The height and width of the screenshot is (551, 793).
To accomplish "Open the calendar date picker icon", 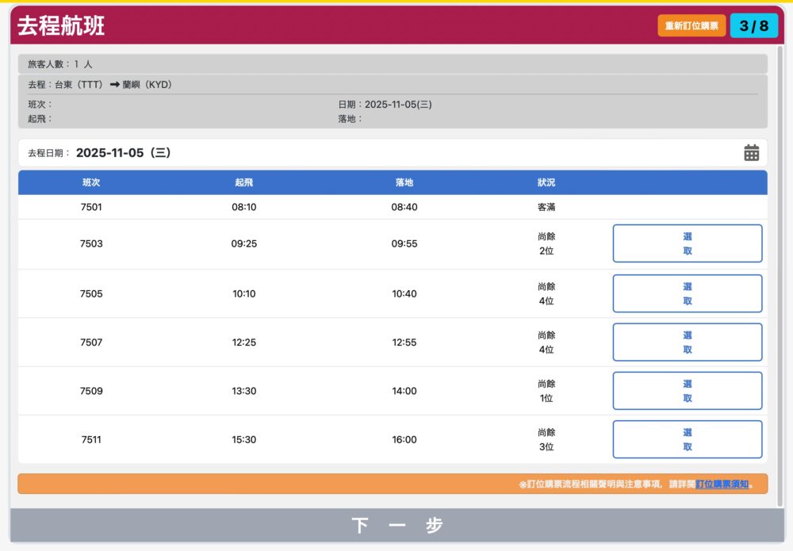I will (751, 153).
